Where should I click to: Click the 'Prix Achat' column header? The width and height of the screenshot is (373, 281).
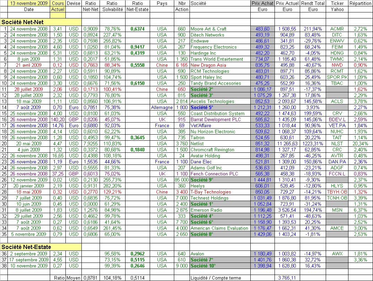[262, 3]
